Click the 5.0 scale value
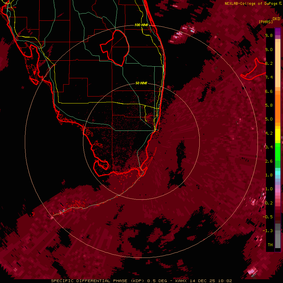The height and width of the screenshot is (283, 283). tap(269, 119)
